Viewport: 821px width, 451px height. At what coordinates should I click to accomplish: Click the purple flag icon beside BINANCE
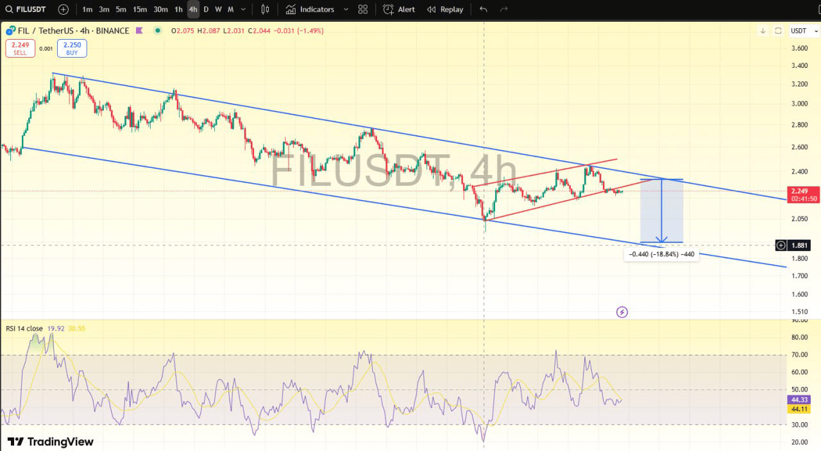139,31
